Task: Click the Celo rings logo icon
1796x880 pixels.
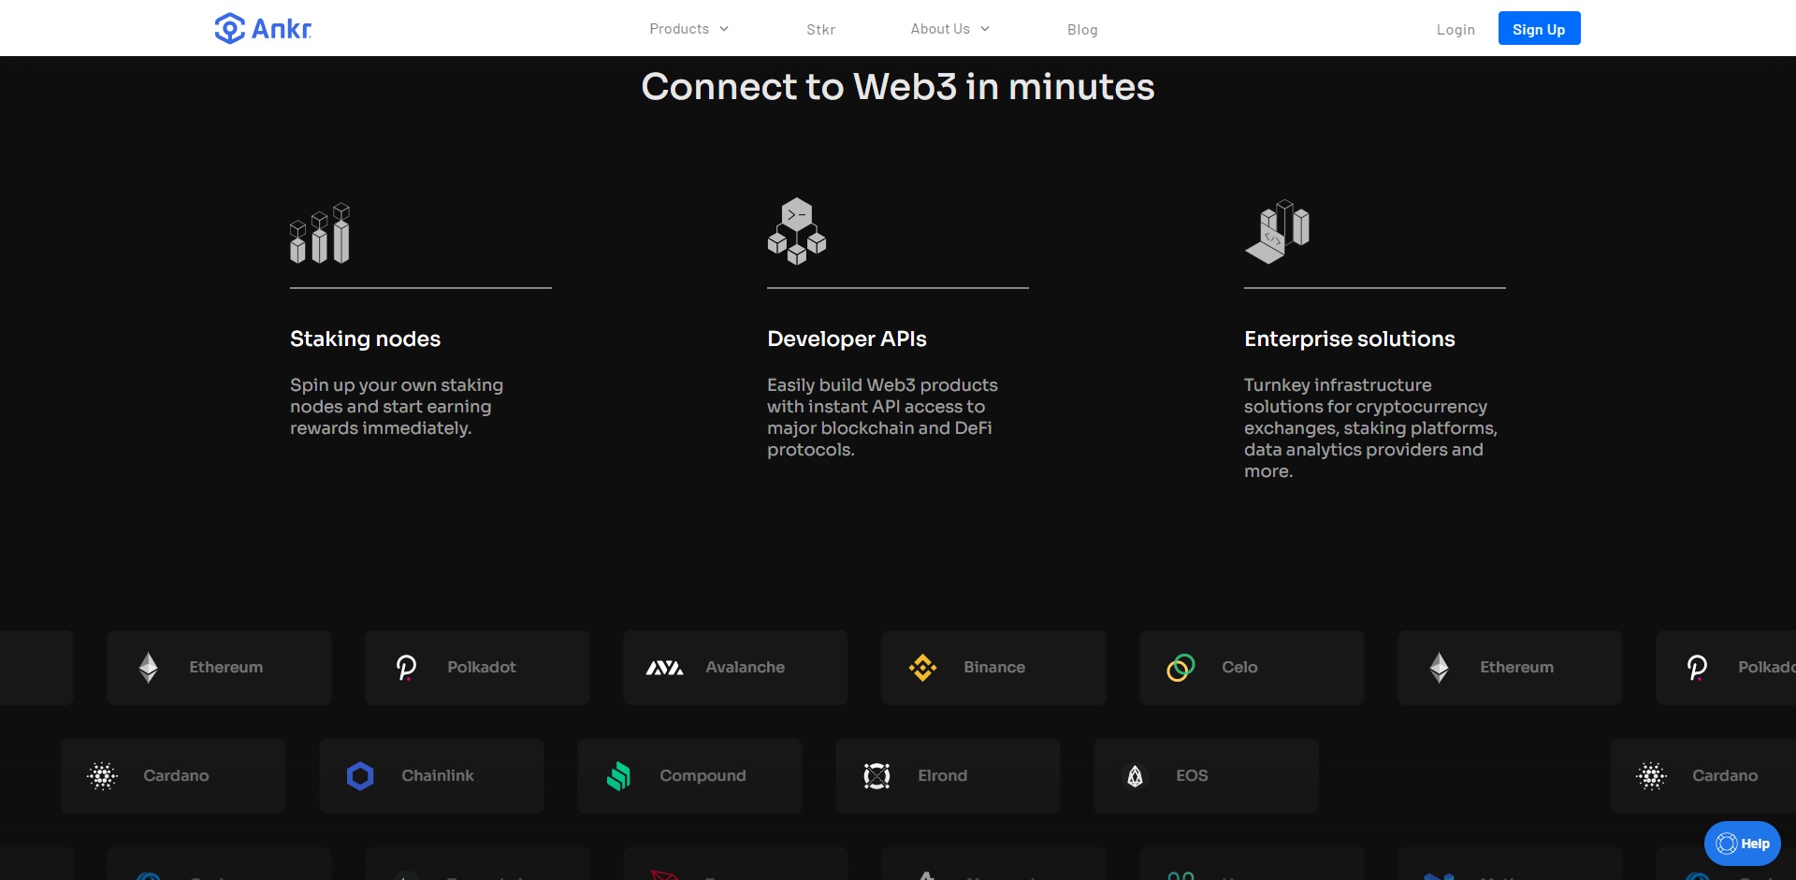Action: pos(1180,668)
